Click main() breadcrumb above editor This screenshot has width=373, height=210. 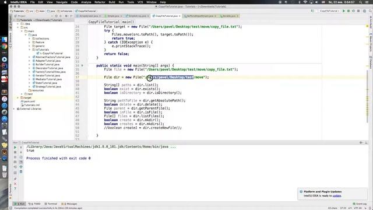click(128, 22)
